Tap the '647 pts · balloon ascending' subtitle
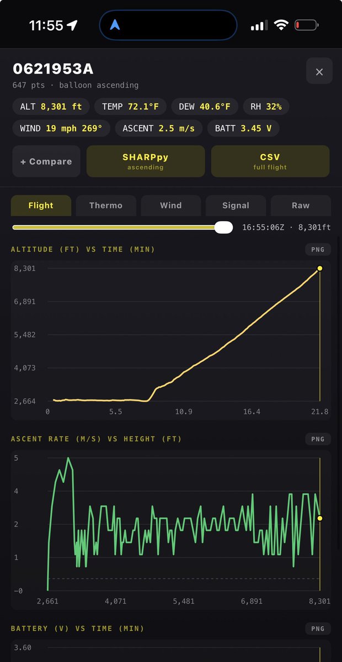Image resolution: width=342 pixels, height=662 pixels. pos(76,86)
